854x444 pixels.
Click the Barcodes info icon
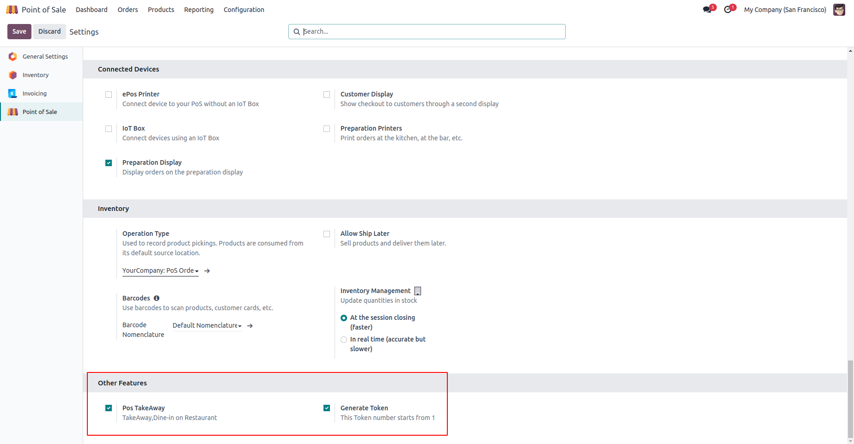tap(157, 298)
